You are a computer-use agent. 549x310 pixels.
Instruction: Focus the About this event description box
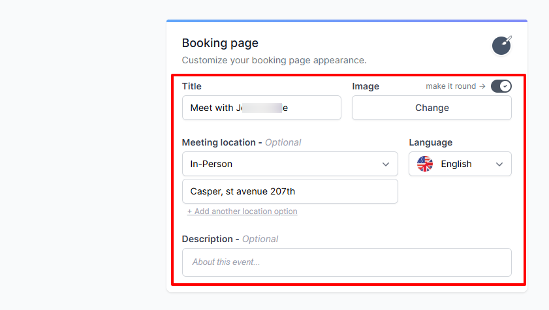(347, 262)
